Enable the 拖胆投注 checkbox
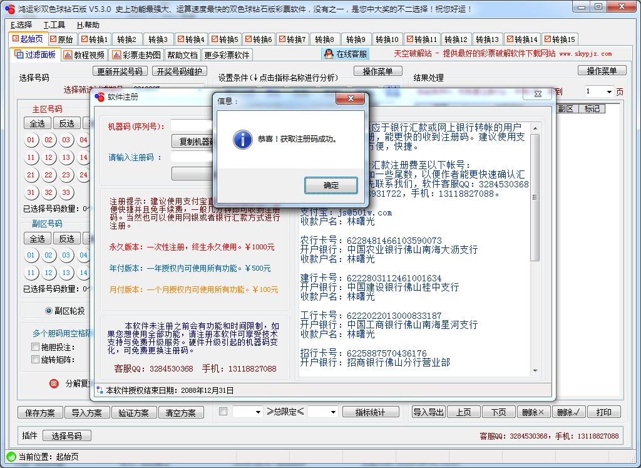Image resolution: width=641 pixels, height=468 pixels. tap(37, 345)
